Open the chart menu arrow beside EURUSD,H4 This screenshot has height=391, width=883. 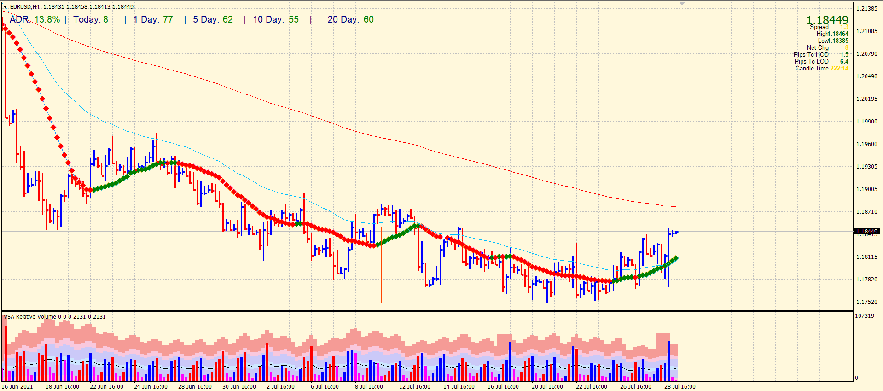pyautogui.click(x=6, y=7)
